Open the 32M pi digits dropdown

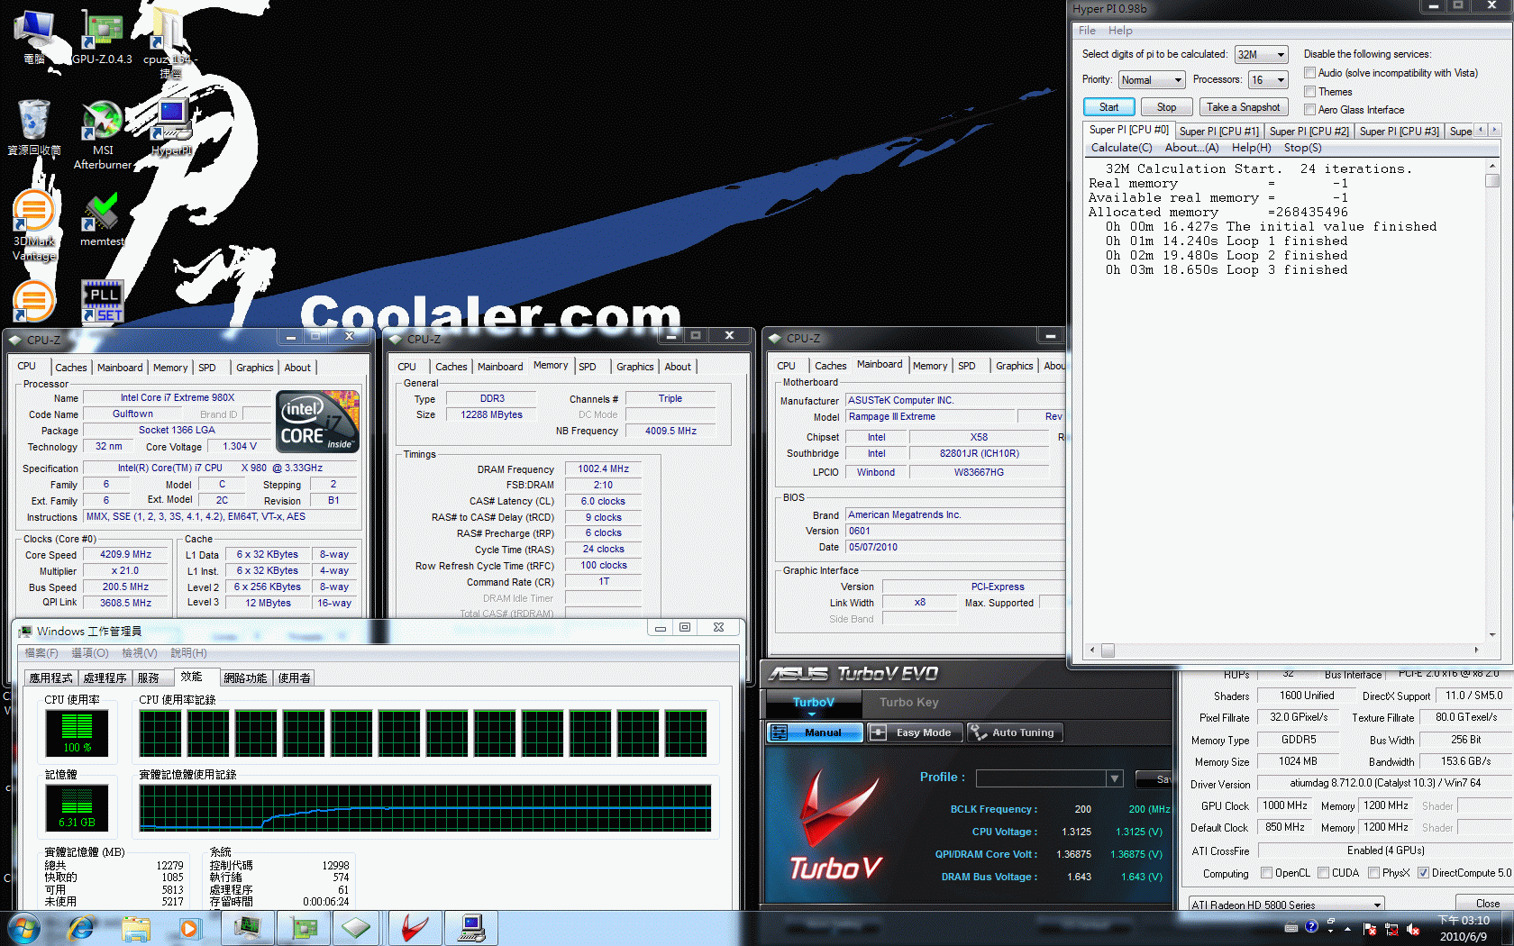point(1261,55)
